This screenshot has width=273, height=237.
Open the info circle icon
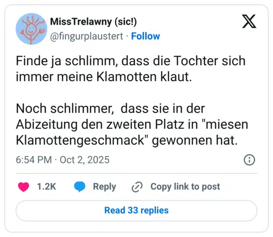point(249,159)
